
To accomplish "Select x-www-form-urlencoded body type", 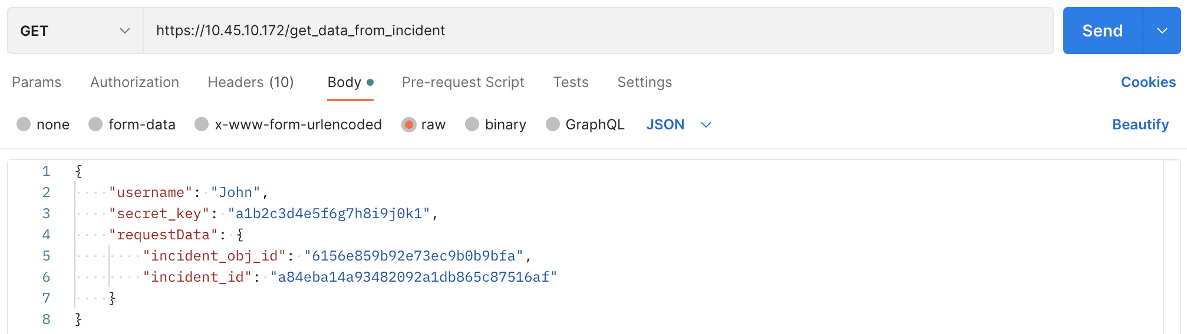I will pyautogui.click(x=202, y=125).
